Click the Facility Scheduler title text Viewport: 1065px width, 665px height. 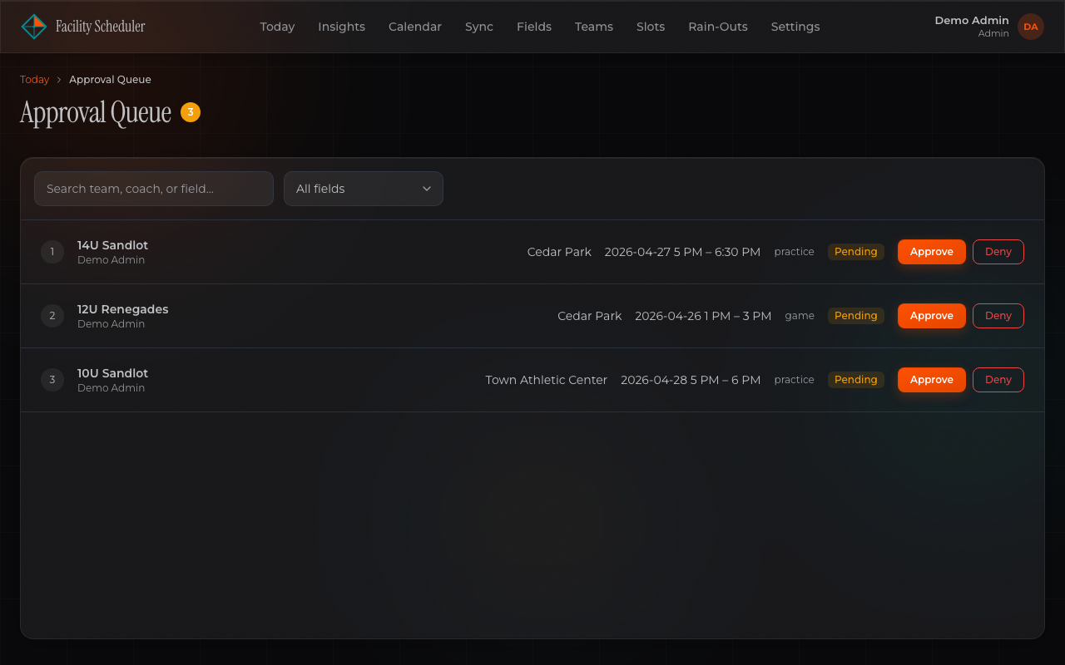[x=101, y=27]
